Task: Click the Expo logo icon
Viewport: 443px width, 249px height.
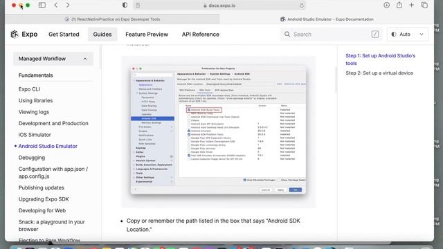Action: 15,34
